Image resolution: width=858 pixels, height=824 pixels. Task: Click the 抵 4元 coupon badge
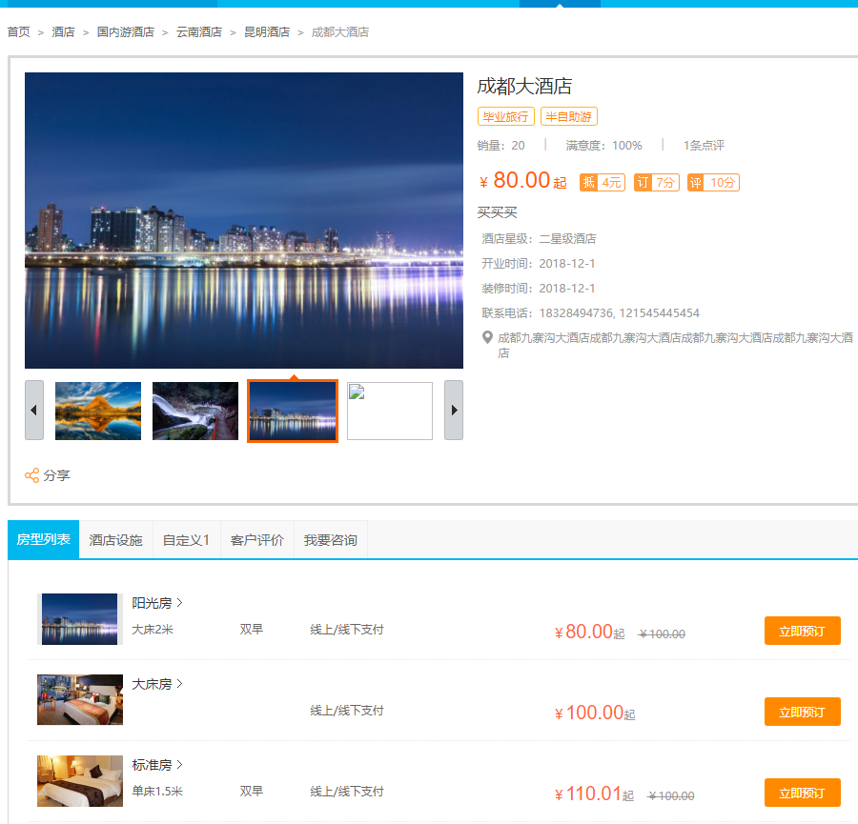pos(603,183)
